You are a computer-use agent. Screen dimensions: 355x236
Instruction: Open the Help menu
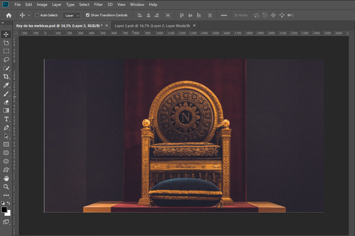coord(153,5)
